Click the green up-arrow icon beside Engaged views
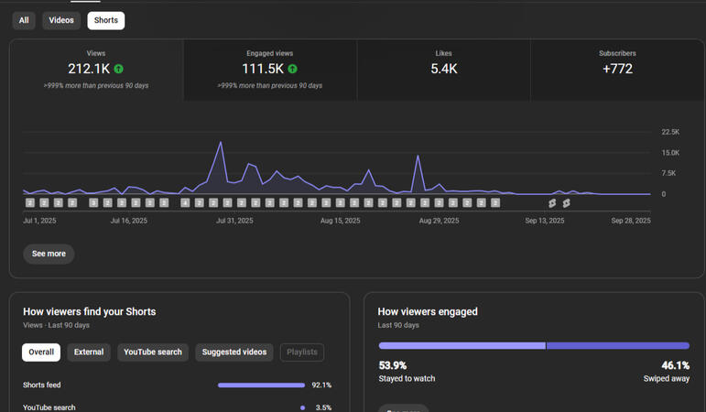 coord(292,69)
